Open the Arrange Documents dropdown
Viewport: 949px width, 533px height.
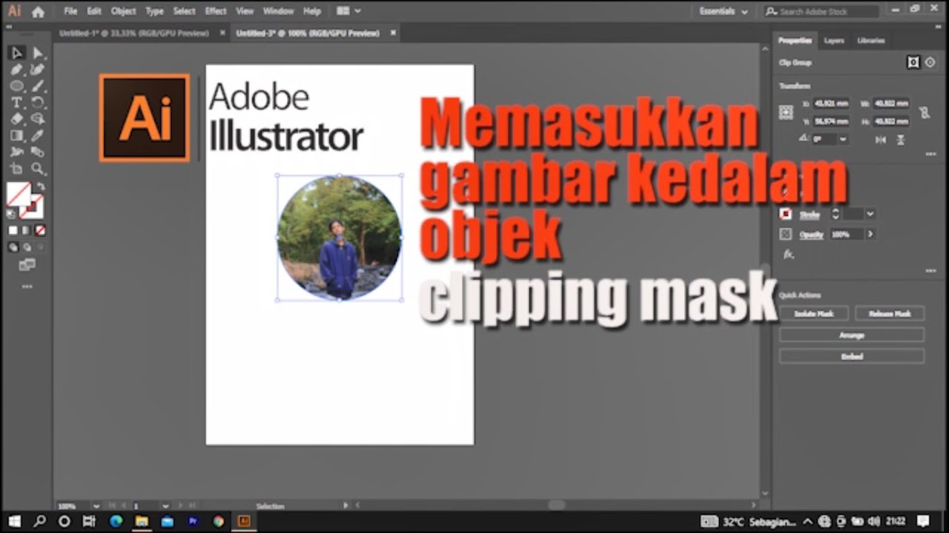click(x=348, y=11)
